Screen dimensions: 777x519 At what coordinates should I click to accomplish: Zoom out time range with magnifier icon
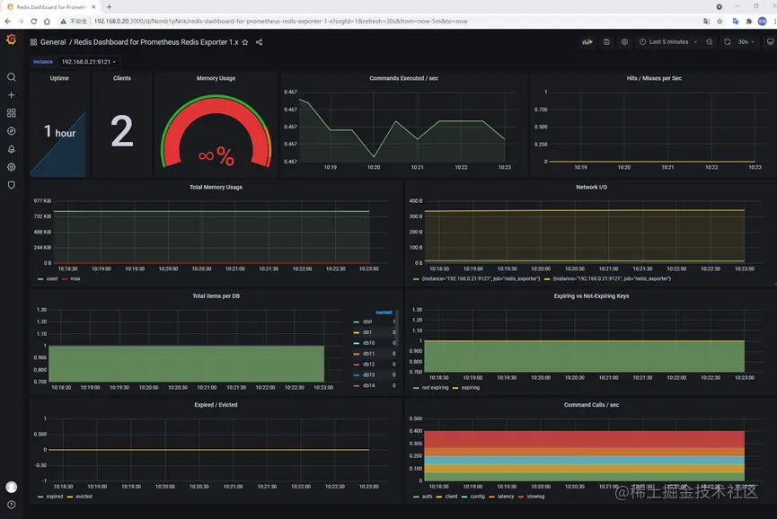coord(710,42)
